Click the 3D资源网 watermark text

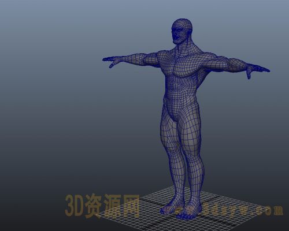pyautogui.click(x=102, y=206)
